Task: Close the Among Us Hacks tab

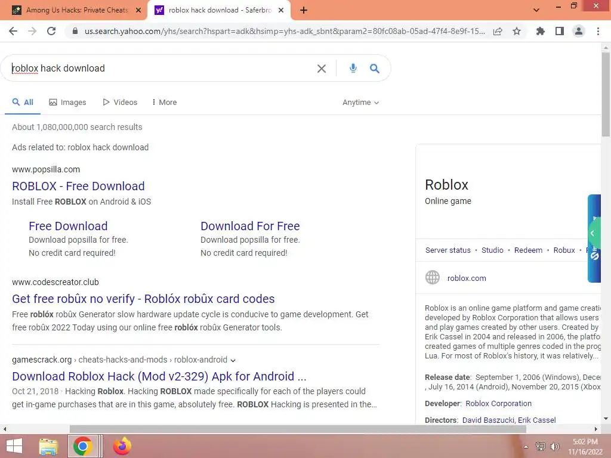Action: [138, 10]
